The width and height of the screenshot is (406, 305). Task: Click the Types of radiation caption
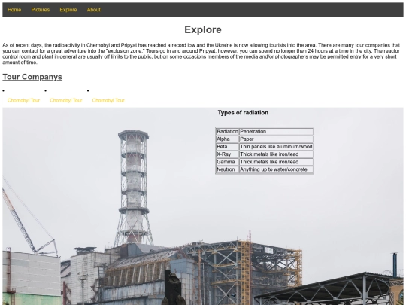[x=243, y=112]
